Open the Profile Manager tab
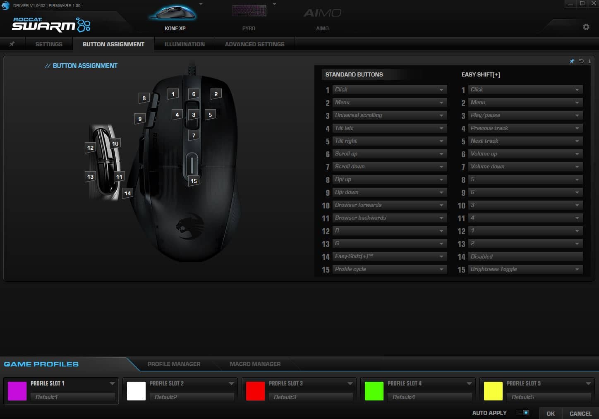 tap(174, 364)
